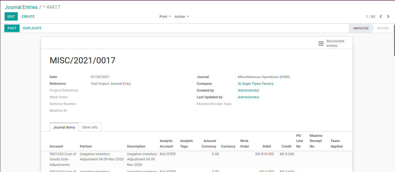The image size is (395, 172).
Task: Open the Action dropdown menu
Action: click(x=181, y=17)
